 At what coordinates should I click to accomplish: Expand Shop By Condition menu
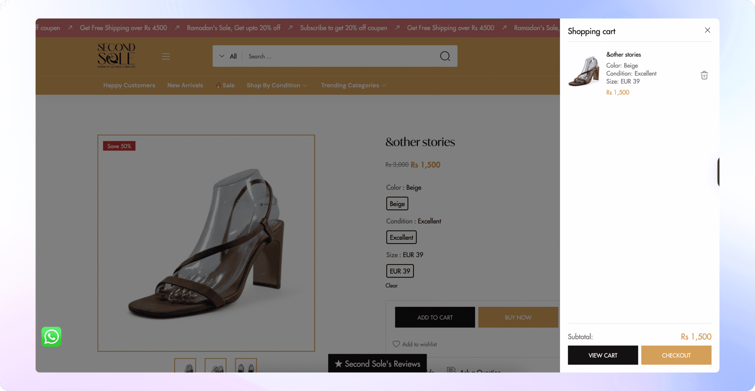[277, 85]
